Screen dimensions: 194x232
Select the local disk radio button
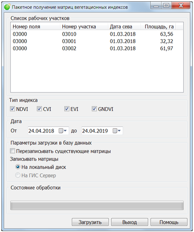pyautogui.click(x=17, y=167)
